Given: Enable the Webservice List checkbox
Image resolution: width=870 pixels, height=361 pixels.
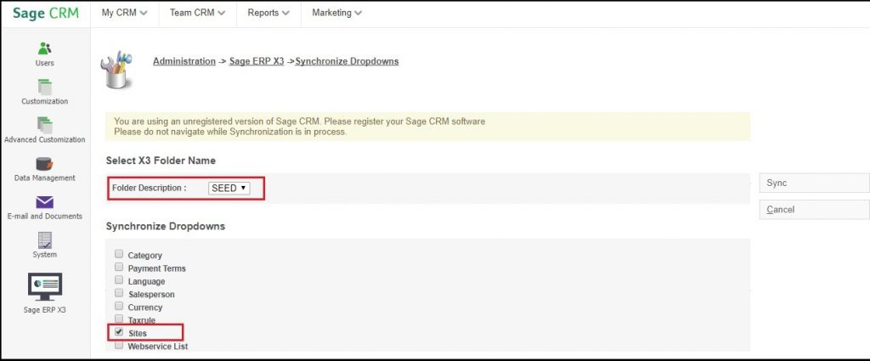Looking at the screenshot, I should [119, 345].
